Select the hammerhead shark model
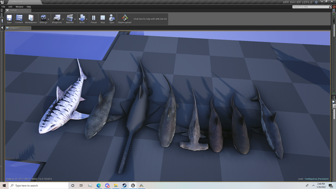This screenshot has width=336, height=189. click(x=194, y=129)
